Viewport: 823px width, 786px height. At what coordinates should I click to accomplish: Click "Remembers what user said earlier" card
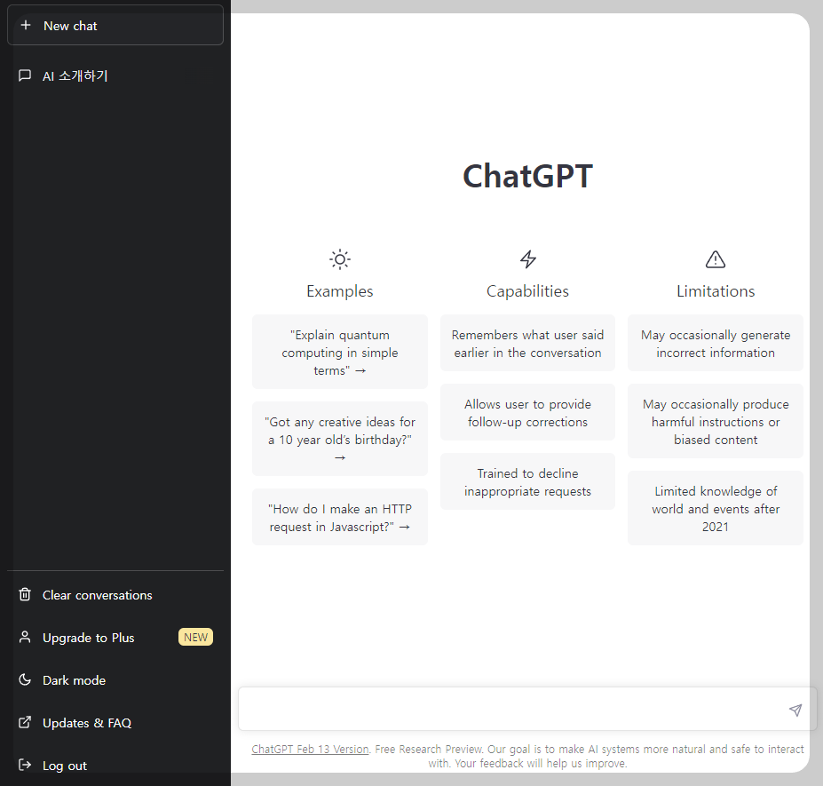point(527,343)
